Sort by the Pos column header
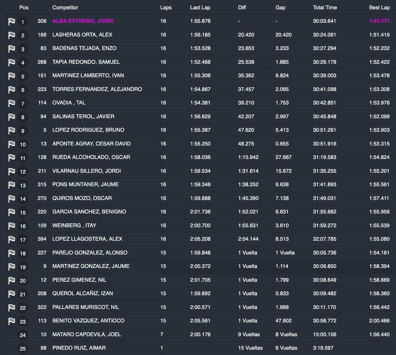The height and width of the screenshot is (355, 396). (24, 8)
